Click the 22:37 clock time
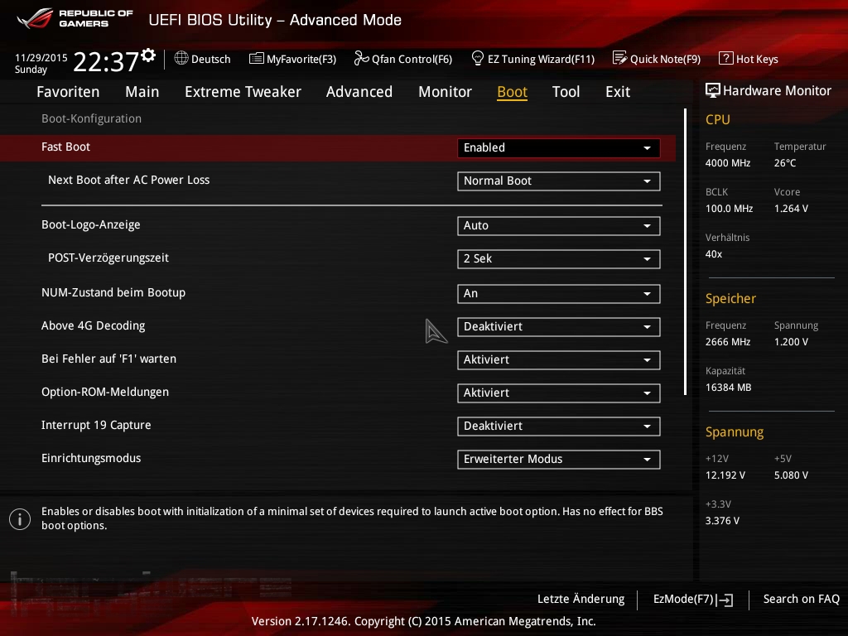The width and height of the screenshot is (848, 636). pyautogui.click(x=106, y=62)
